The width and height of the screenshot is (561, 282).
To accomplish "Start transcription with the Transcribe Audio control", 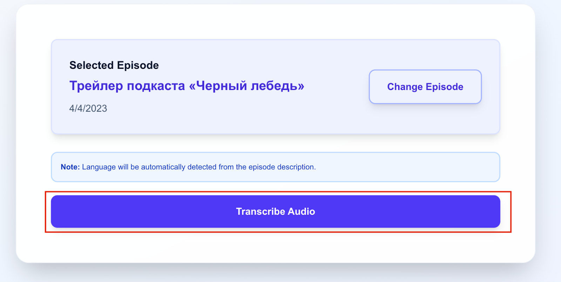I will pos(276,211).
